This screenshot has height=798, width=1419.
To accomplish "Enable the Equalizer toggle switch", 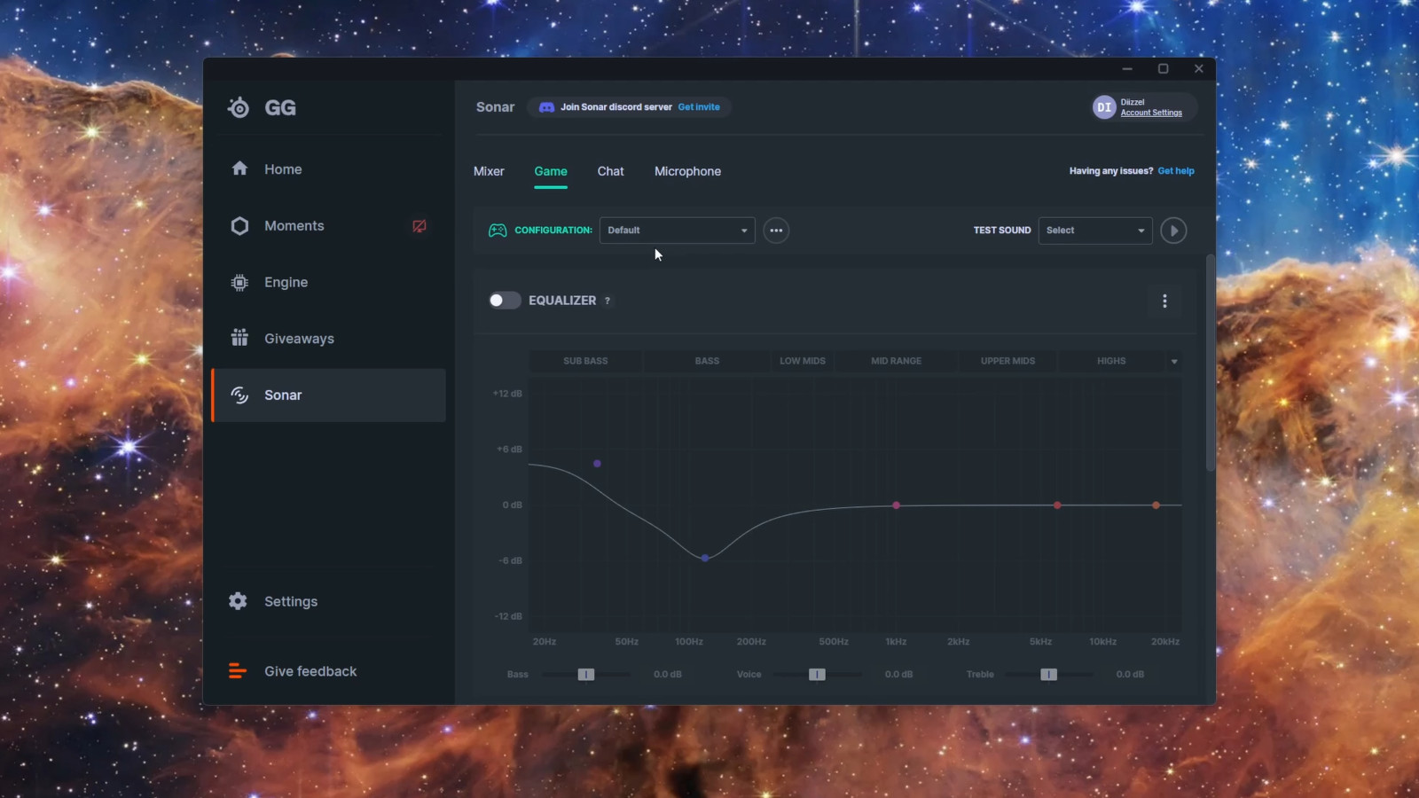I will (504, 301).
